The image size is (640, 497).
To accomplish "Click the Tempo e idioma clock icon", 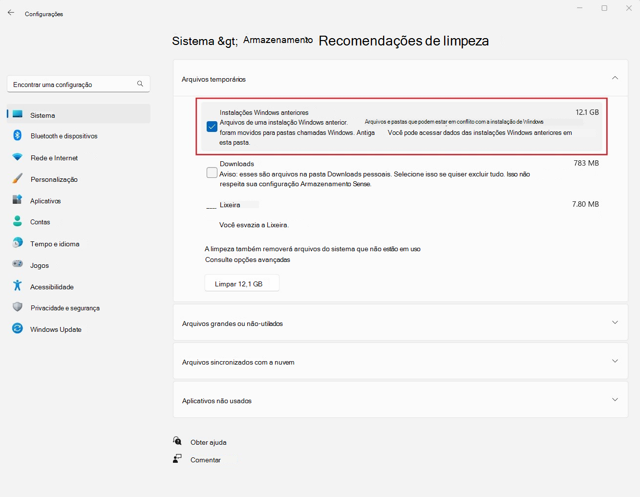I will [x=18, y=243].
